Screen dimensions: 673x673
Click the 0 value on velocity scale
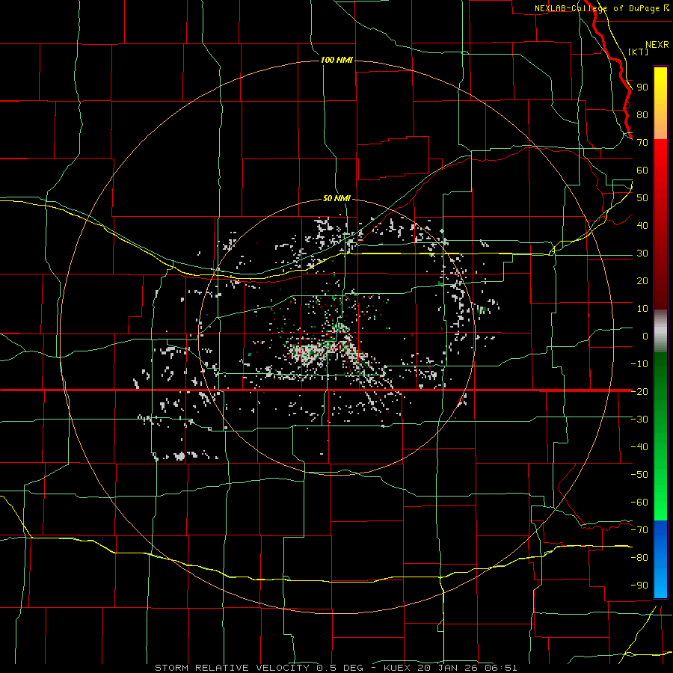pyautogui.click(x=645, y=336)
